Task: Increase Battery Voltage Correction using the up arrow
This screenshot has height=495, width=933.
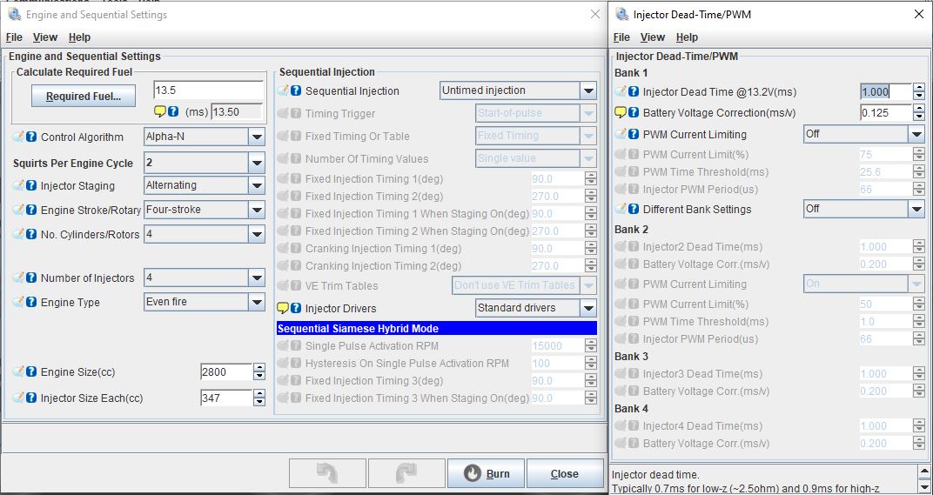Action: coord(918,108)
